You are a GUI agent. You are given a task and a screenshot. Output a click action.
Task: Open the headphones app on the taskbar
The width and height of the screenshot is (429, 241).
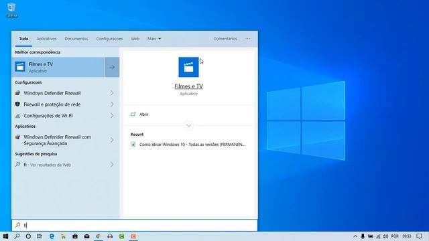tap(110, 236)
